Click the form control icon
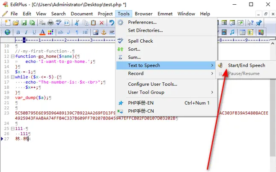The height and width of the screenshot is (172, 276). tap(242, 32)
